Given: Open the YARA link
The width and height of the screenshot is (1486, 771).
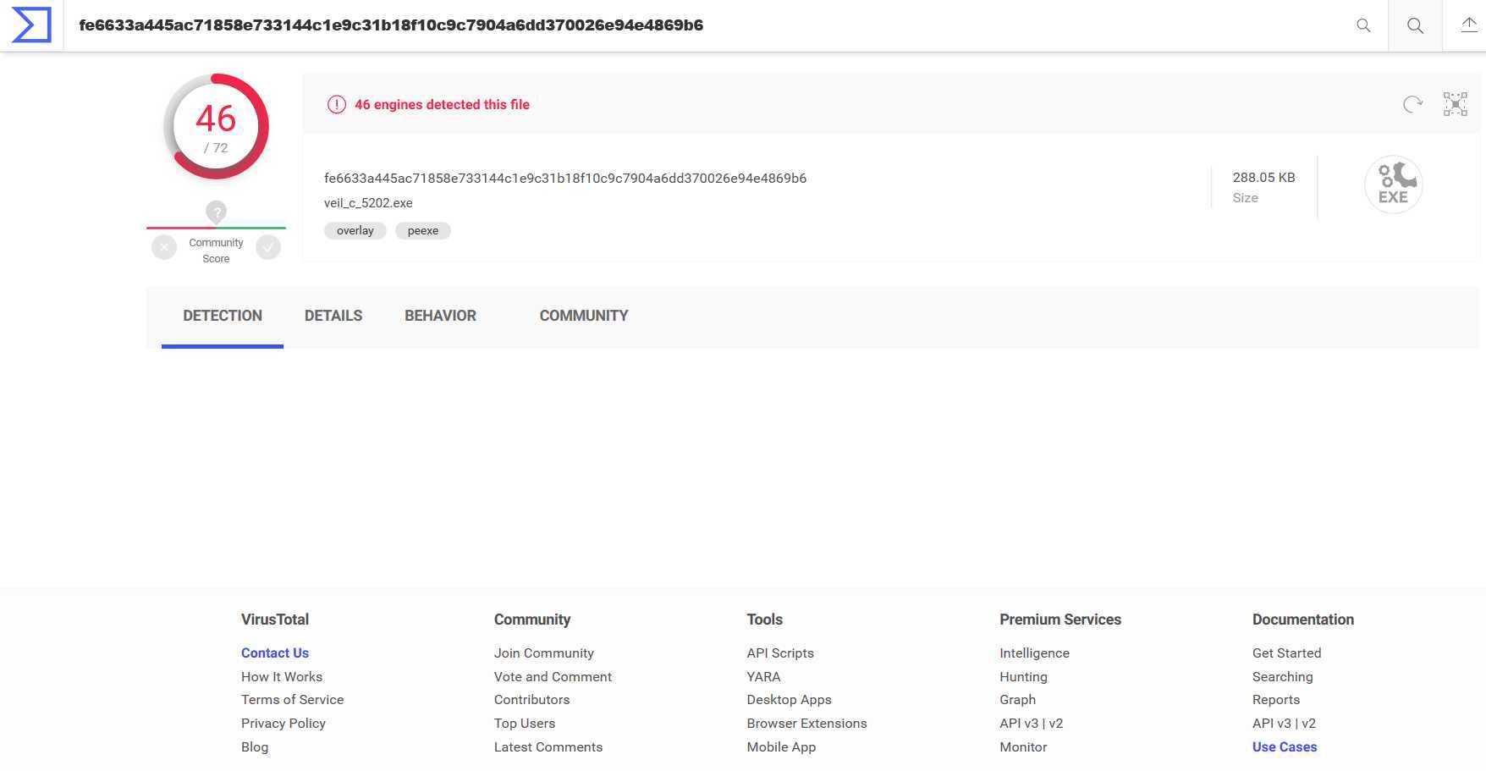Looking at the screenshot, I should tap(763, 677).
